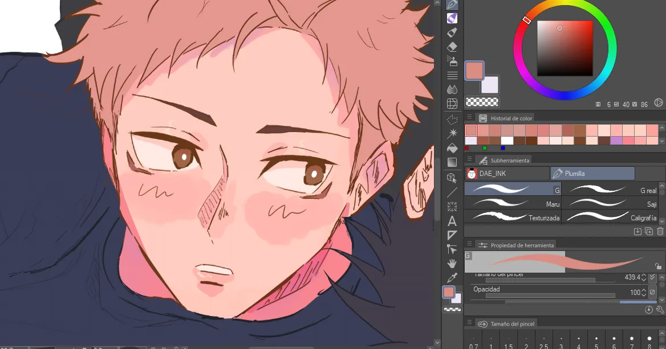
Task: Choose the Texturizada pen brush
Action: tap(513, 217)
